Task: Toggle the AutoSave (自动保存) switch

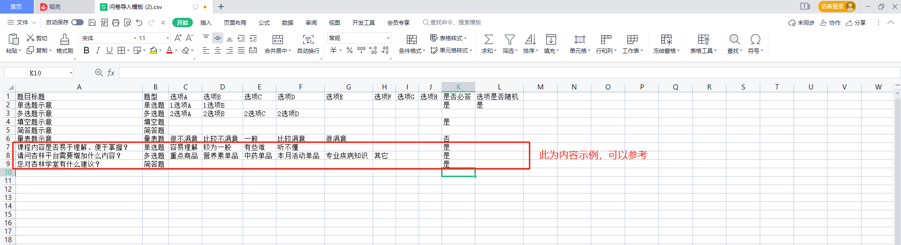Action: click(x=77, y=22)
